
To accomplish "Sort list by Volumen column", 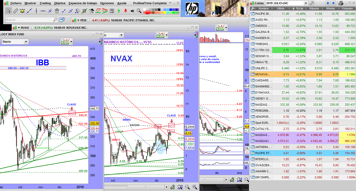I will 347,8.
